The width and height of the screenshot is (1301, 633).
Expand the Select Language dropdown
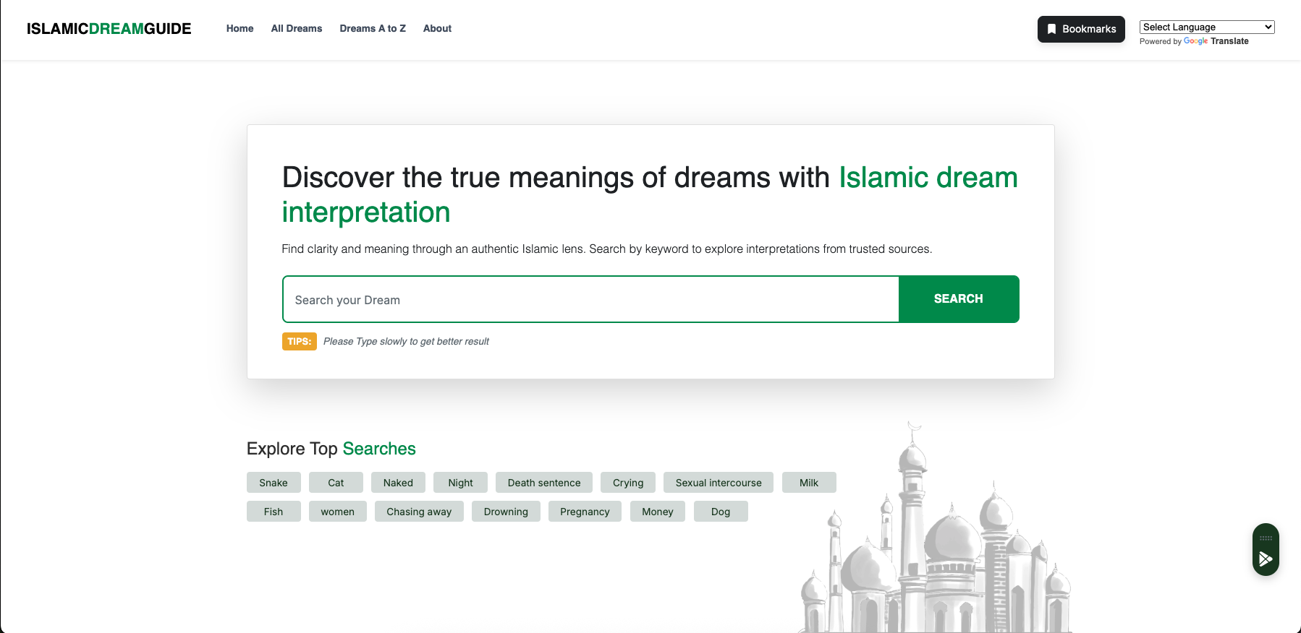click(x=1206, y=27)
